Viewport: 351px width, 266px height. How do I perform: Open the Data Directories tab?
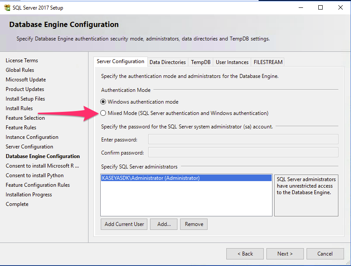pos(168,62)
